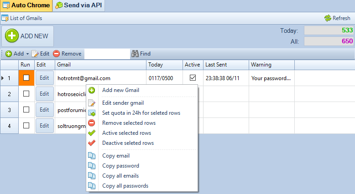This screenshot has height=194, width=355.
Task: Sort by the Last Sent column header
Action: pos(226,65)
